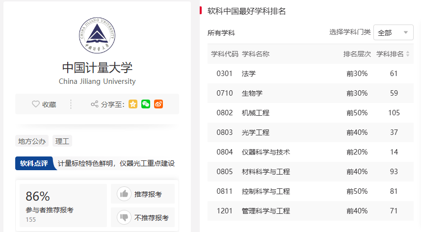The width and height of the screenshot is (421, 232).
Task: Expand dropdown arrow next to 全部
Action: click(x=405, y=32)
